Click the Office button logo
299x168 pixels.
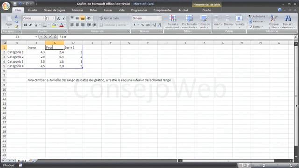tap(6, 6)
